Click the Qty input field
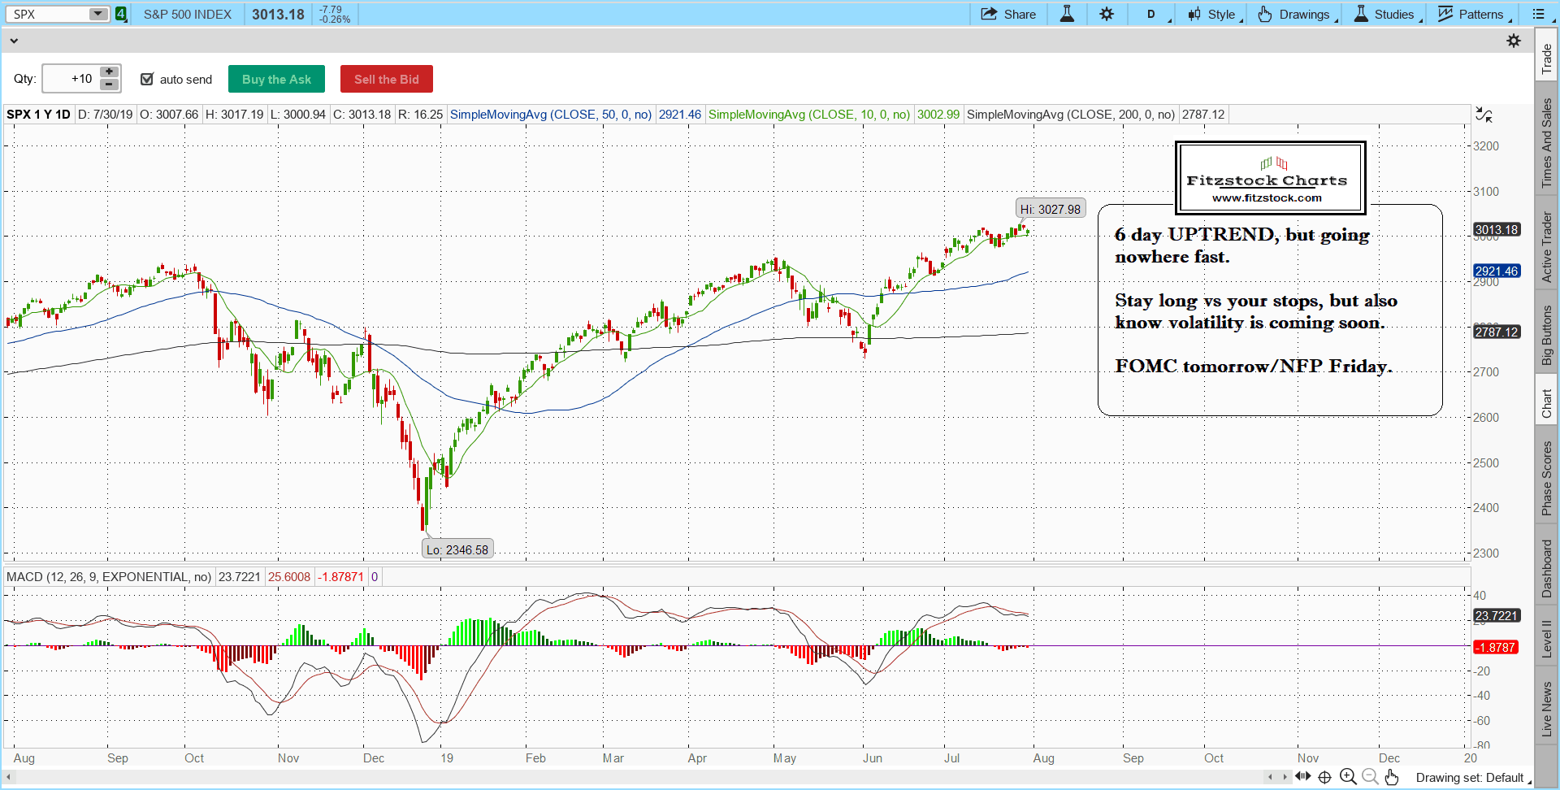Viewport: 1560px width, 790px height. coord(71,79)
